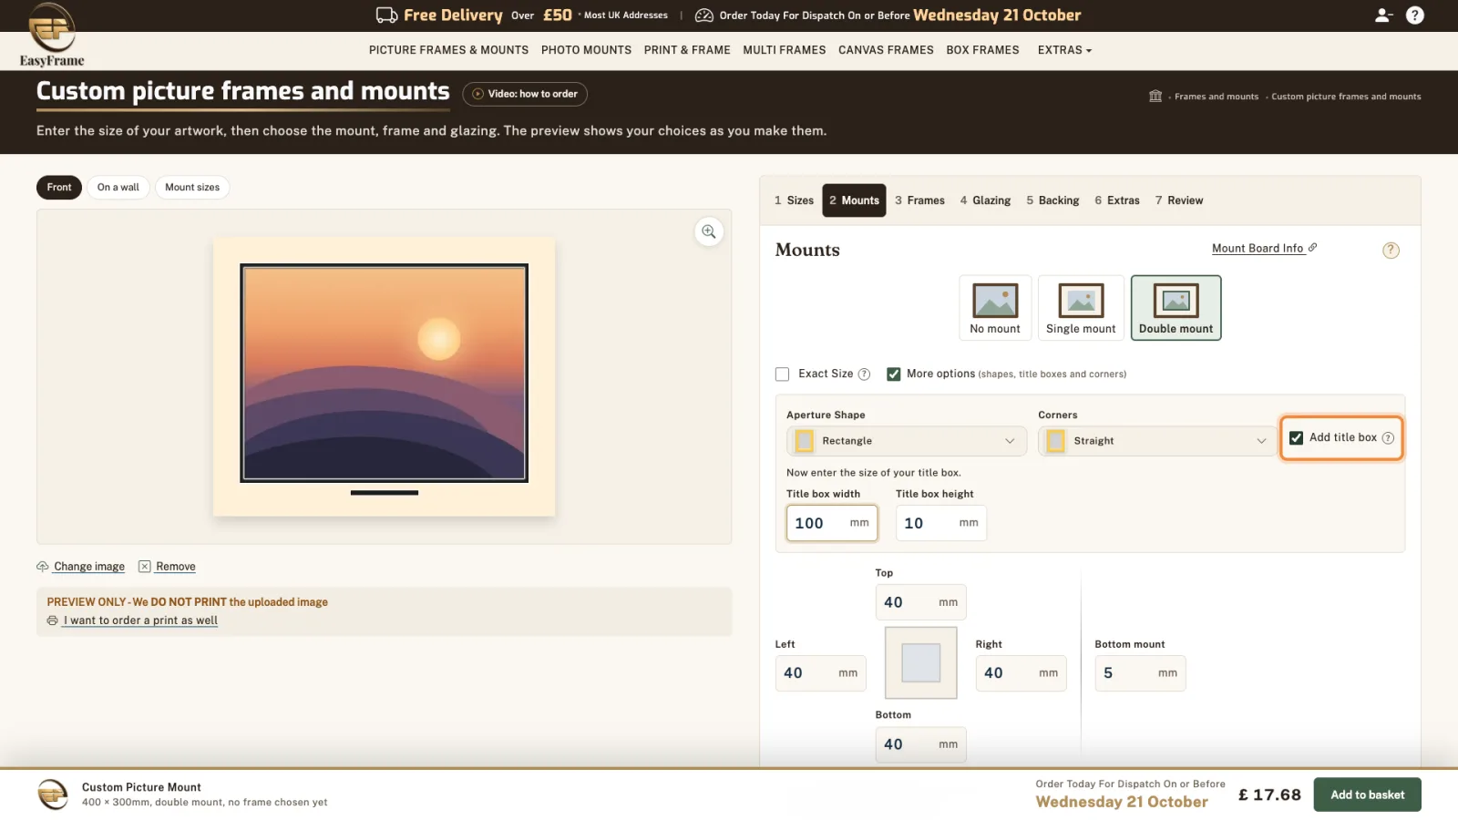Go to step 3 Frames tab
The width and height of the screenshot is (1458, 820).
[919, 200]
